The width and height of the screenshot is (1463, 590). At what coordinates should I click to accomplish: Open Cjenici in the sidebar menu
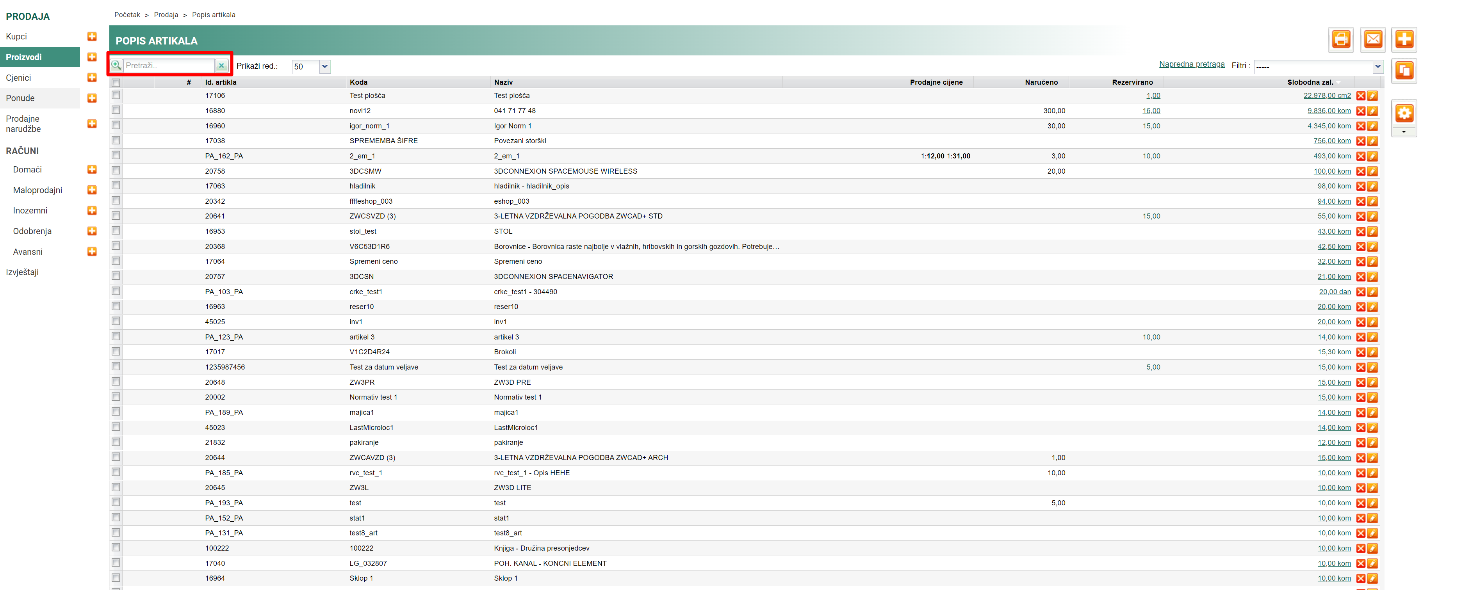(x=18, y=78)
